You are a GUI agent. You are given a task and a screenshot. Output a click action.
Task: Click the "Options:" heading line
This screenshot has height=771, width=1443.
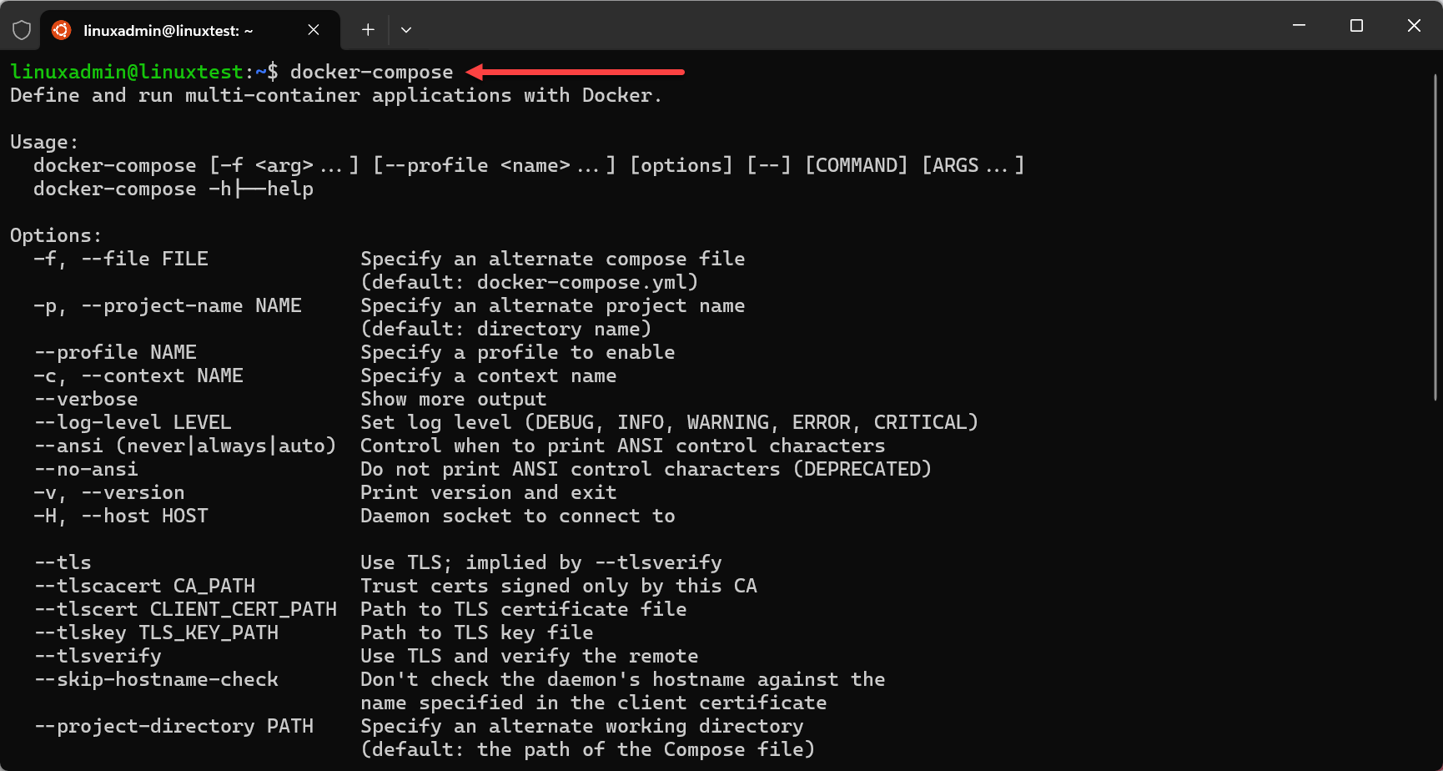56,235
